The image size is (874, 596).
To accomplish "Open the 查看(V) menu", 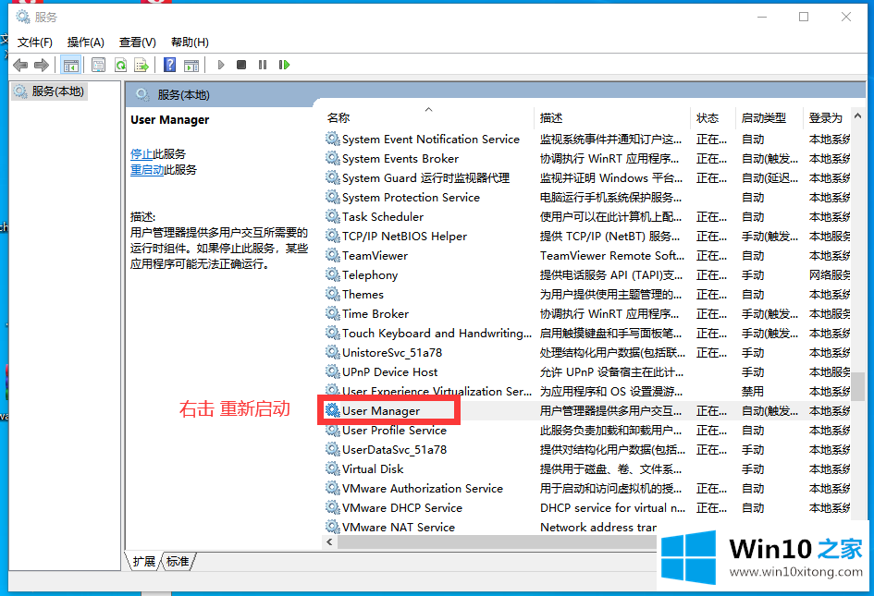I will point(137,43).
